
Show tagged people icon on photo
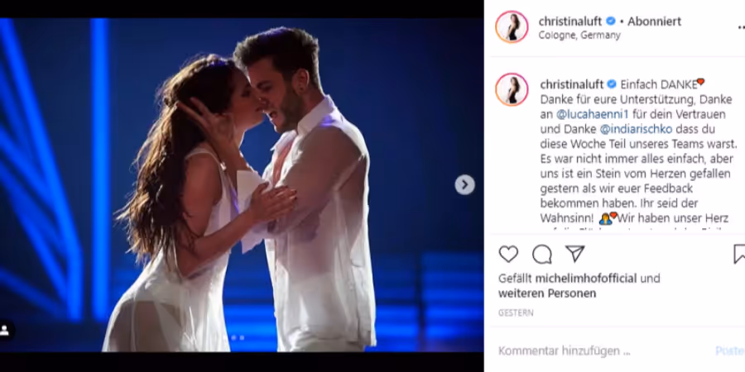[x=5, y=330]
